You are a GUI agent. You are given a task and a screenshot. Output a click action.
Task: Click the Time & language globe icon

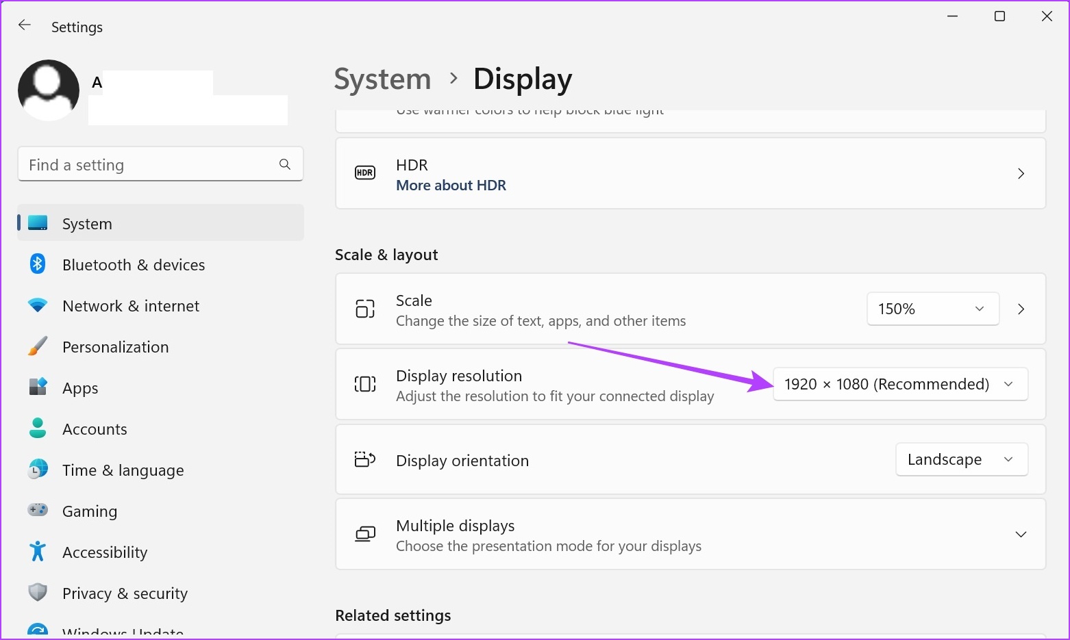(38, 470)
